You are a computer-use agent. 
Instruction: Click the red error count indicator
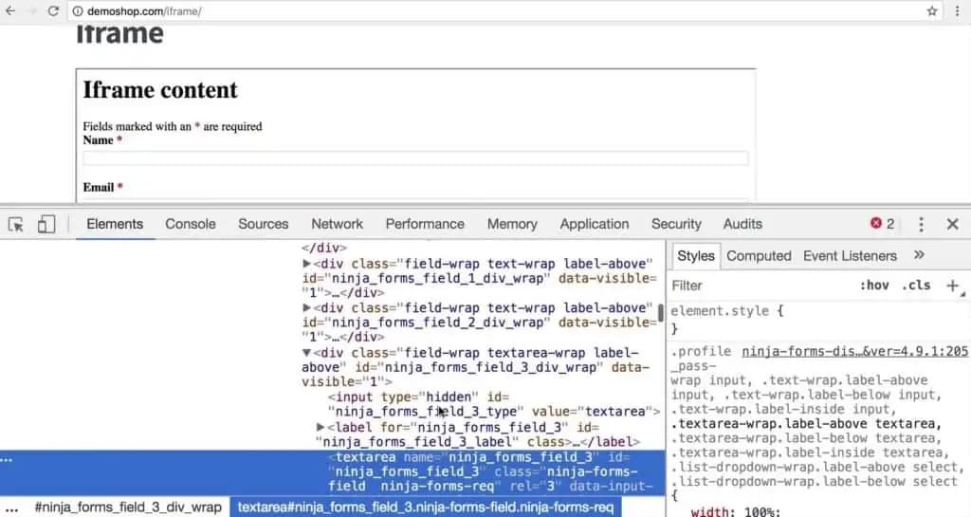click(x=883, y=224)
